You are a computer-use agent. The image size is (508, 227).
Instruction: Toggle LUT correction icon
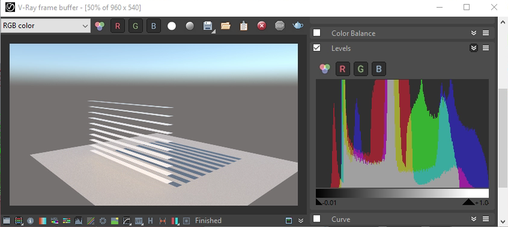pos(139,221)
